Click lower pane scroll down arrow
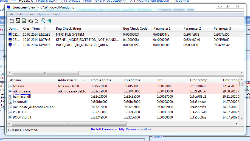250x141 pixels. click(x=241, y=119)
